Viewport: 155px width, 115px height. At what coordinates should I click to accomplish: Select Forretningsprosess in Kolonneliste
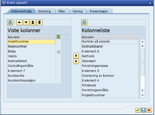110,66
